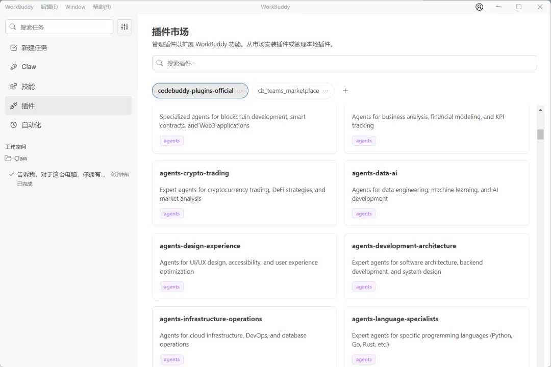Open the 自动化 page

[x=68, y=125]
